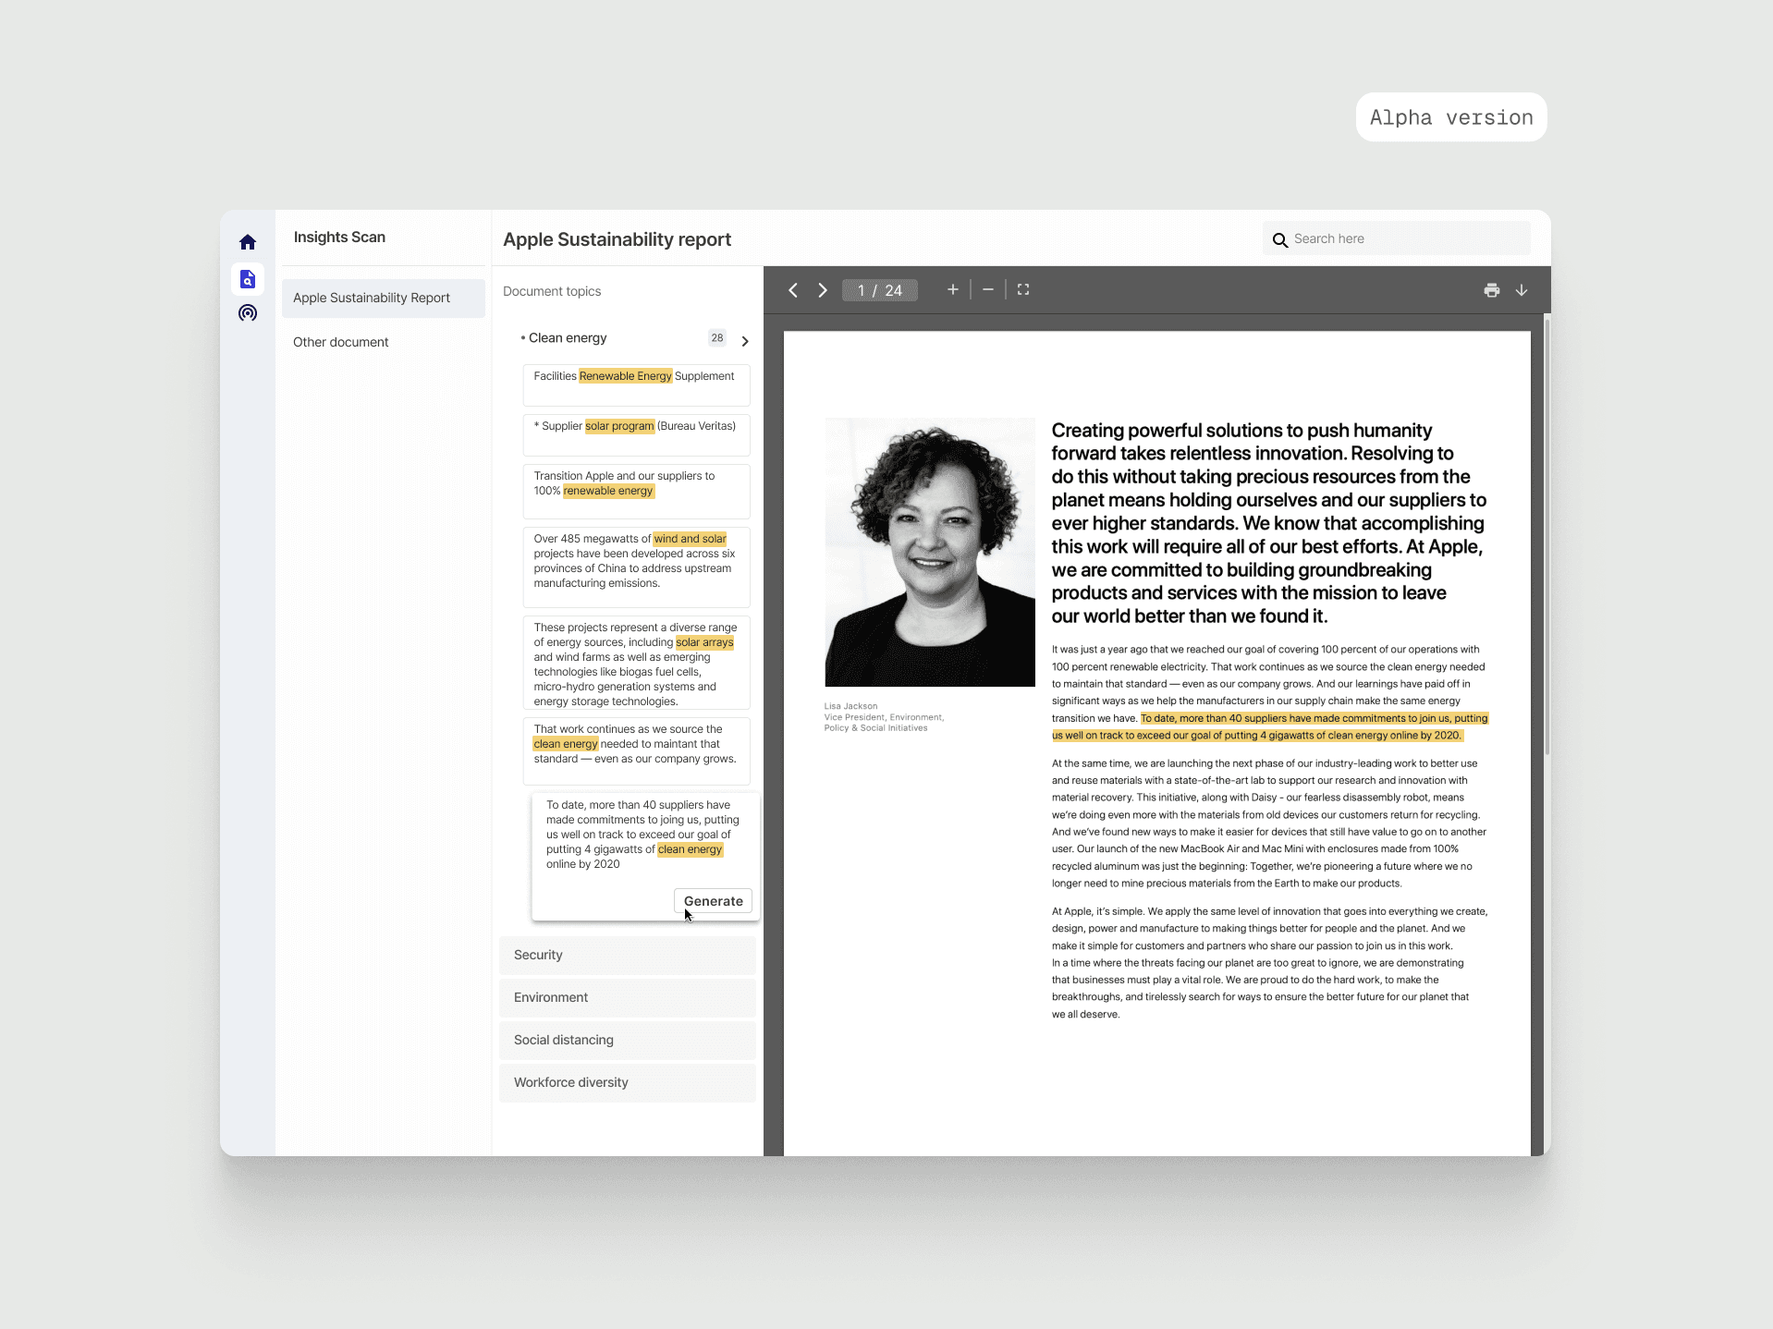Select Apple Sustainability Report document

click(x=384, y=298)
